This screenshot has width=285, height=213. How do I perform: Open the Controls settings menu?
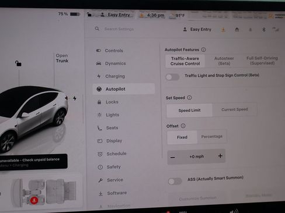[x=114, y=51]
